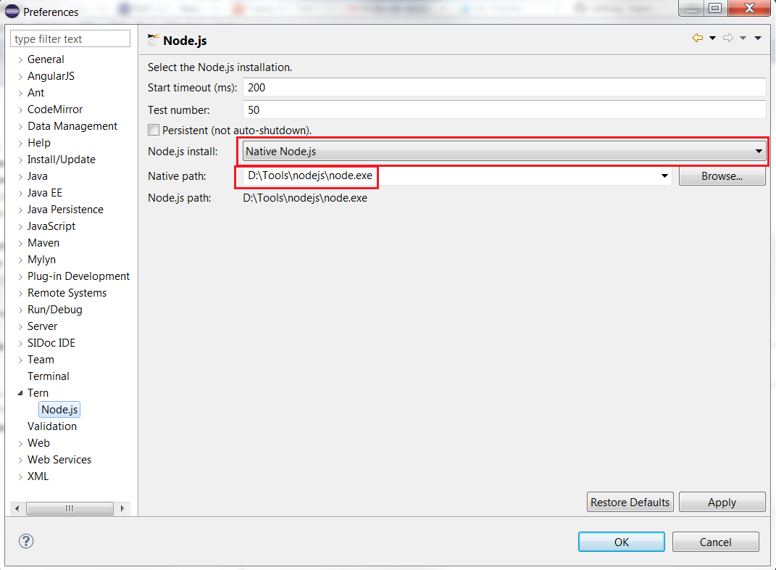
Task: Open the Node.js install dropdown
Action: click(x=504, y=152)
